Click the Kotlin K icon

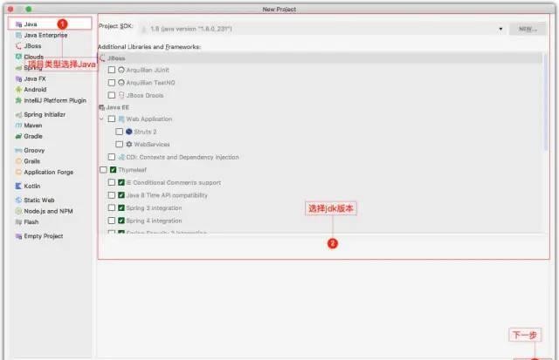tap(18, 186)
